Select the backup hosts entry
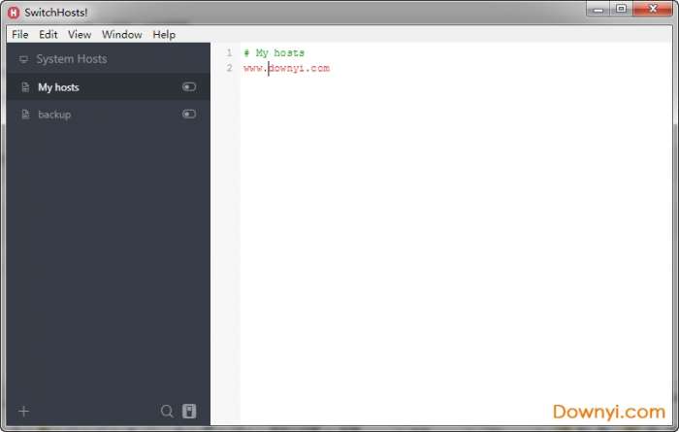This screenshot has width=679, height=432. 109,115
